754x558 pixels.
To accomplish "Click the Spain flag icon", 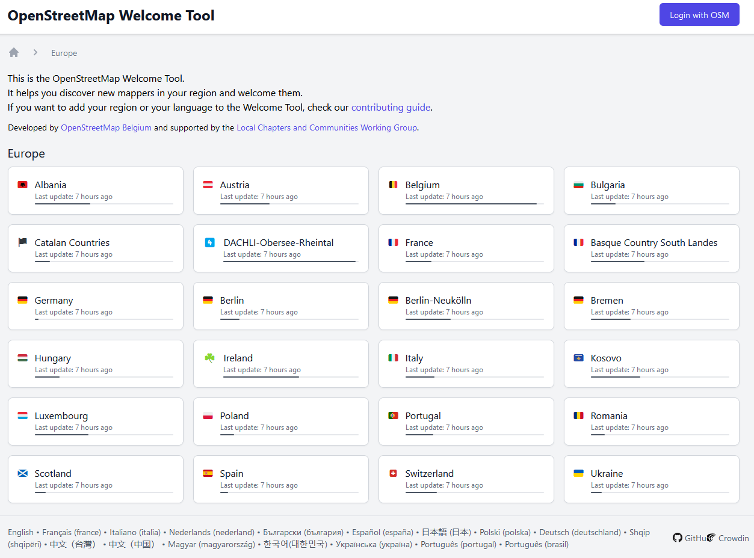I will pyautogui.click(x=208, y=473).
